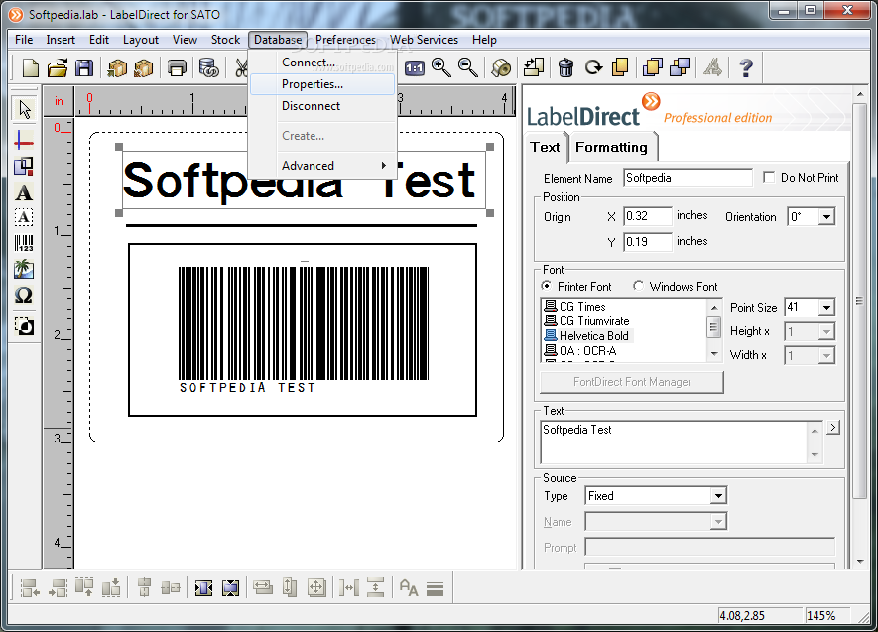Click the label roll stock icon
This screenshot has width=878, height=632.
501,68
